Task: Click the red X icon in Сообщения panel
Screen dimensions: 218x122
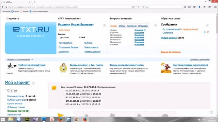Action: click(208, 32)
